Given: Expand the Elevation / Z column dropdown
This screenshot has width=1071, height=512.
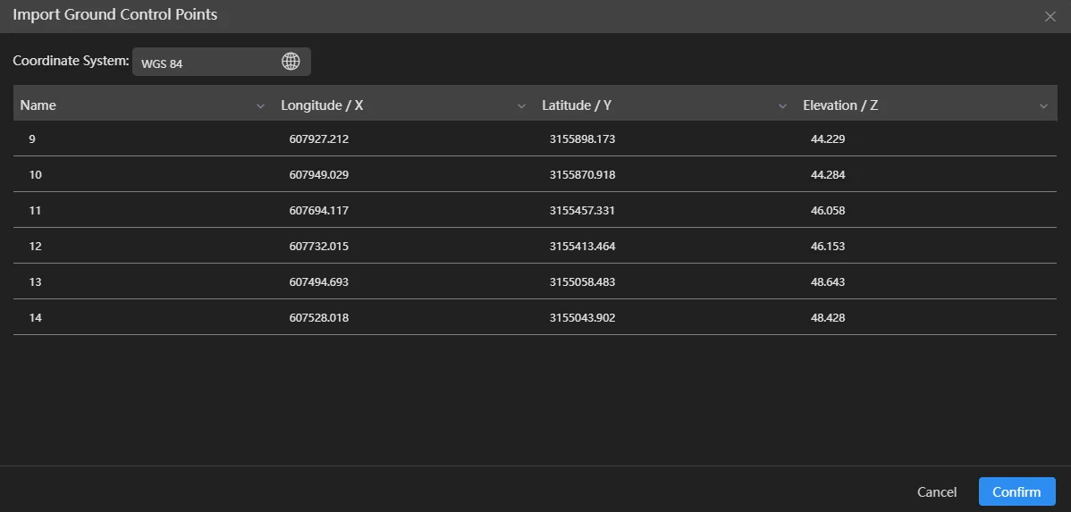Looking at the screenshot, I should coord(1043,106).
